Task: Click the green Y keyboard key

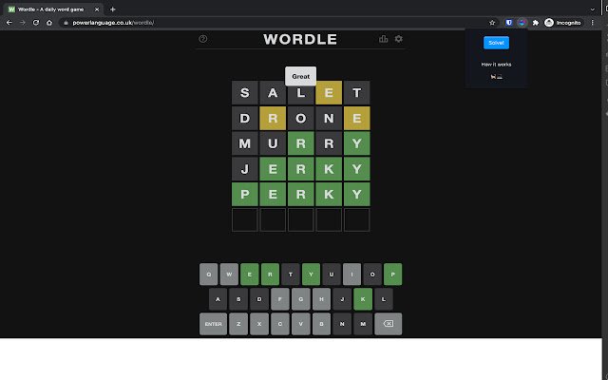Action: click(311, 275)
